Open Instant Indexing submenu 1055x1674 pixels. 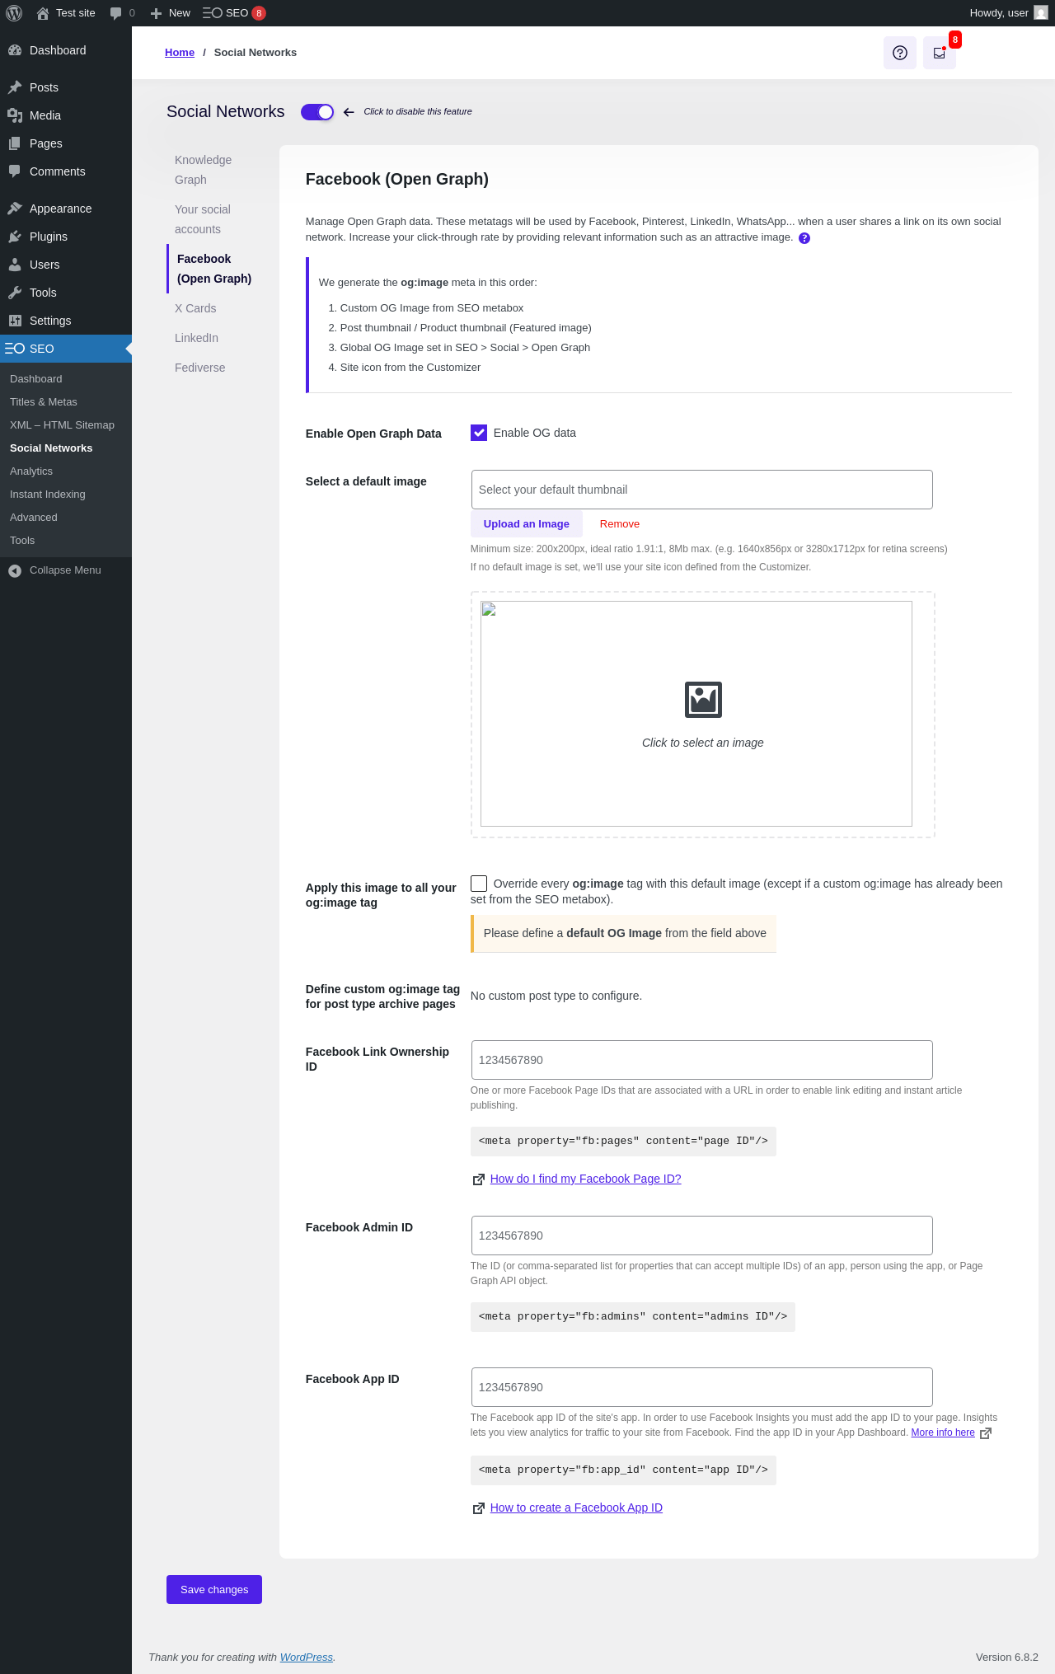(66, 495)
